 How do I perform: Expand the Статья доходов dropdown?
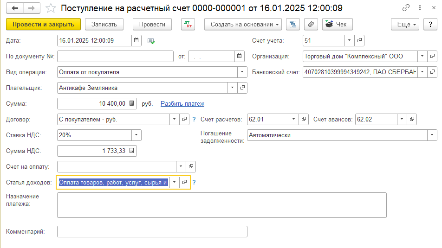pos(174,183)
